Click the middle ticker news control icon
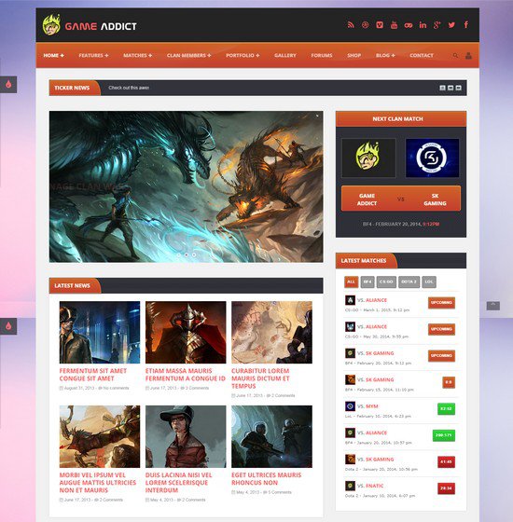Screen dimensions: 513x522 (x=451, y=88)
